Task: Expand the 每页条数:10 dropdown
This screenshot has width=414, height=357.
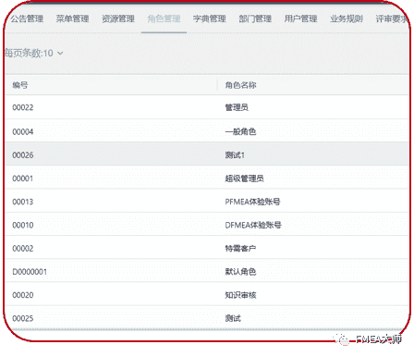Action: point(34,53)
